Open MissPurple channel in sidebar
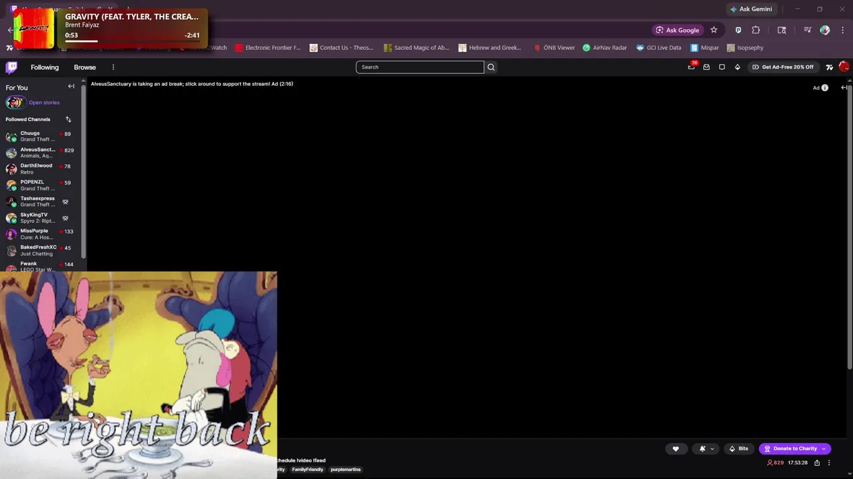The height and width of the screenshot is (479, 853). pos(40,234)
